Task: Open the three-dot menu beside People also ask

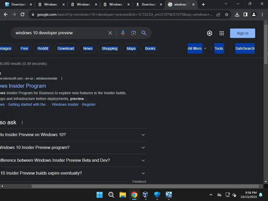Action: 22,122
